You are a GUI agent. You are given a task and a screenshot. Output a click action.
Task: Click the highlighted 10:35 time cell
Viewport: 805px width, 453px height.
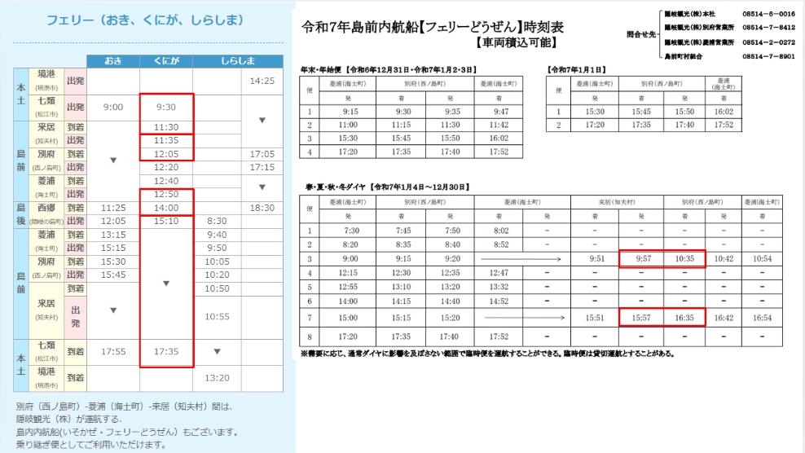tap(684, 259)
